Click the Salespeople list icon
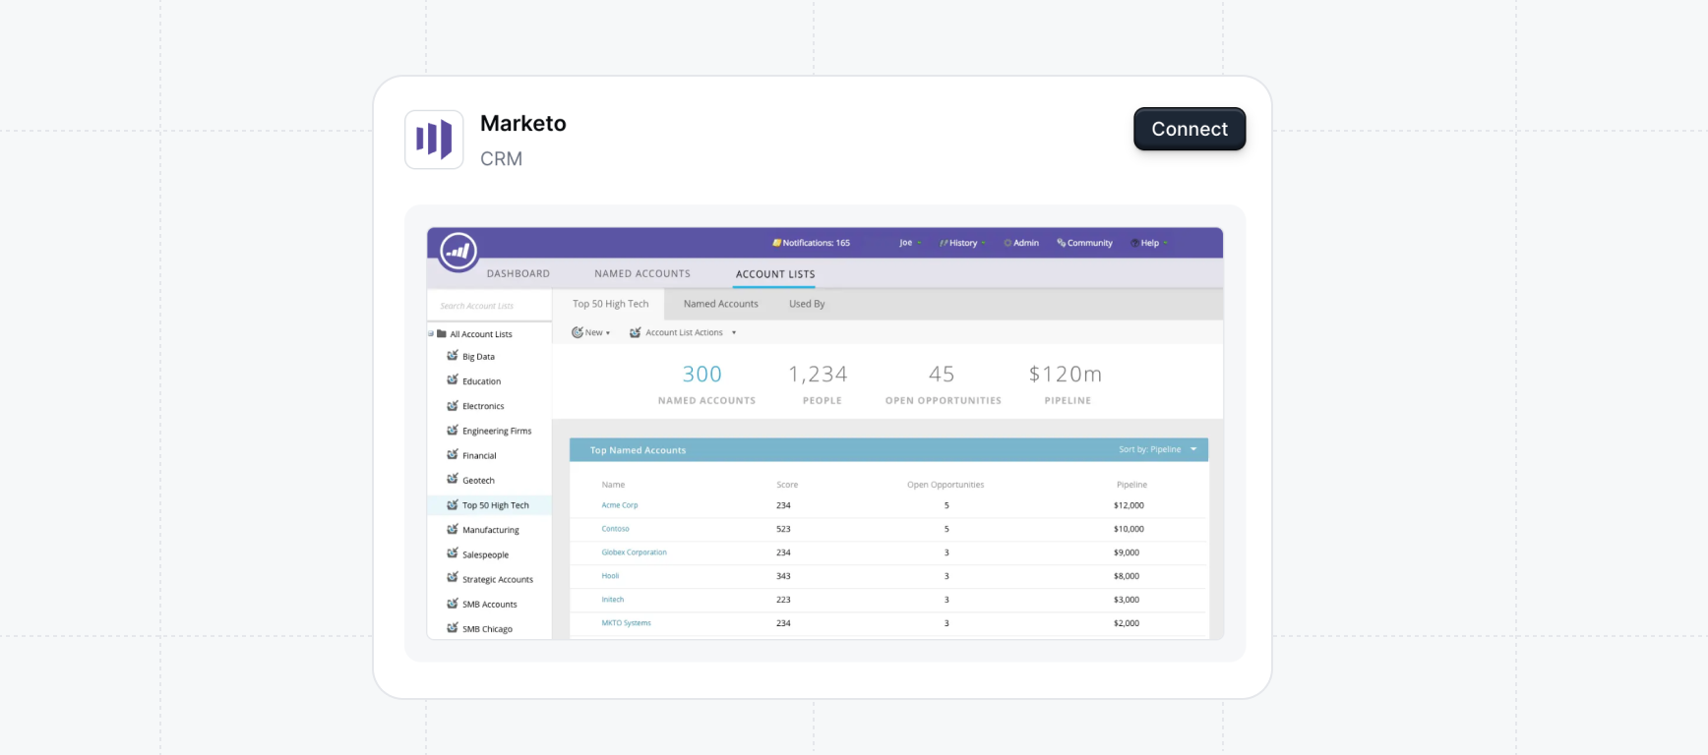 453,554
